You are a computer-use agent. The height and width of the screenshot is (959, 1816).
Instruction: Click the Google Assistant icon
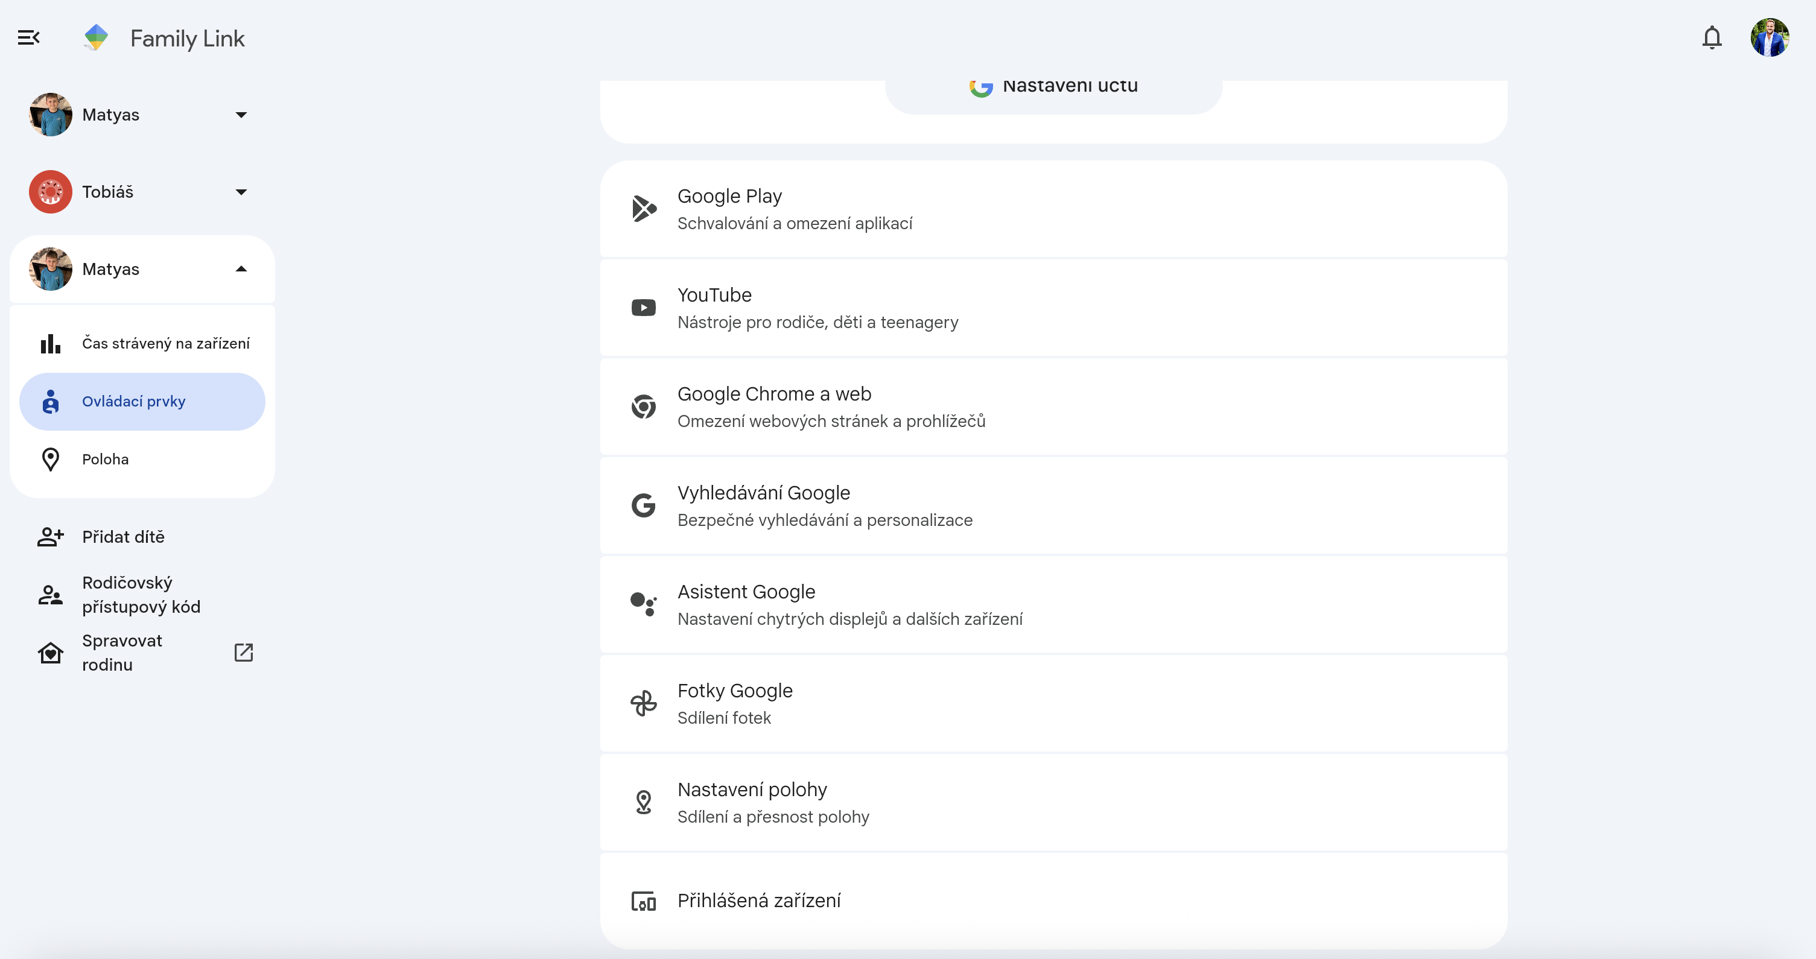click(643, 604)
